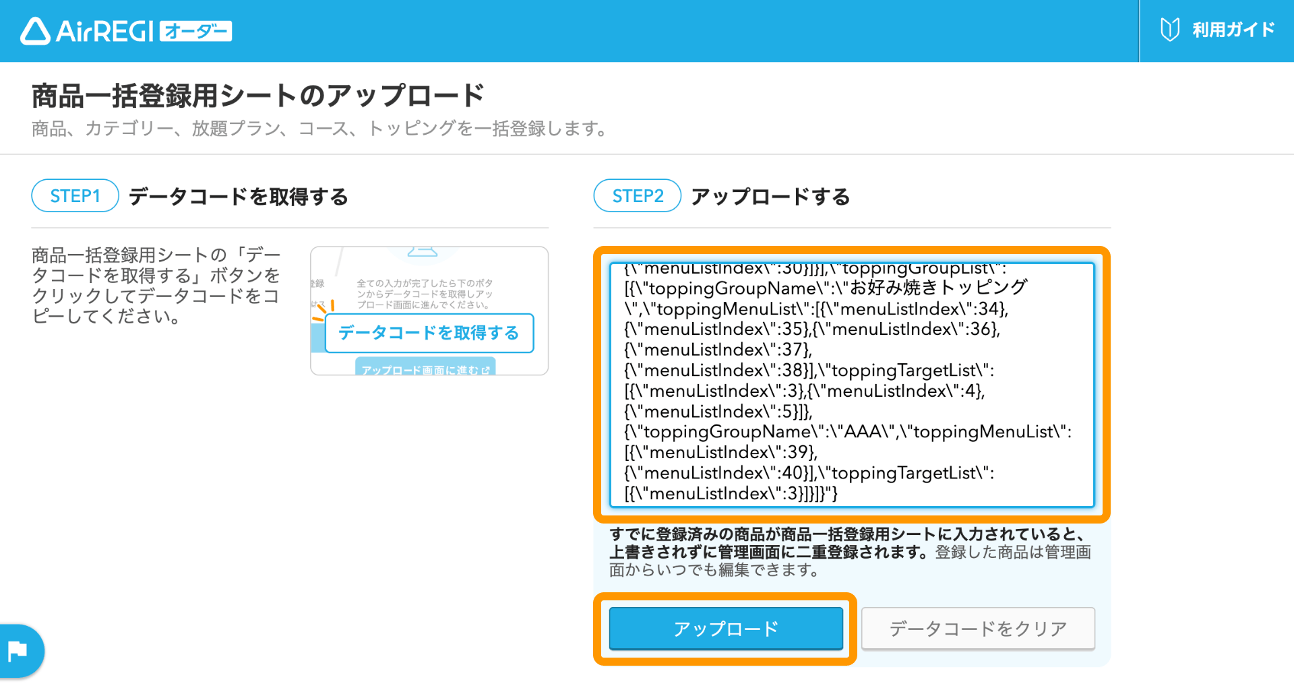Click the STEP1 instruction paragraph
Image resolution: width=1294 pixels, height=694 pixels.
(156, 285)
